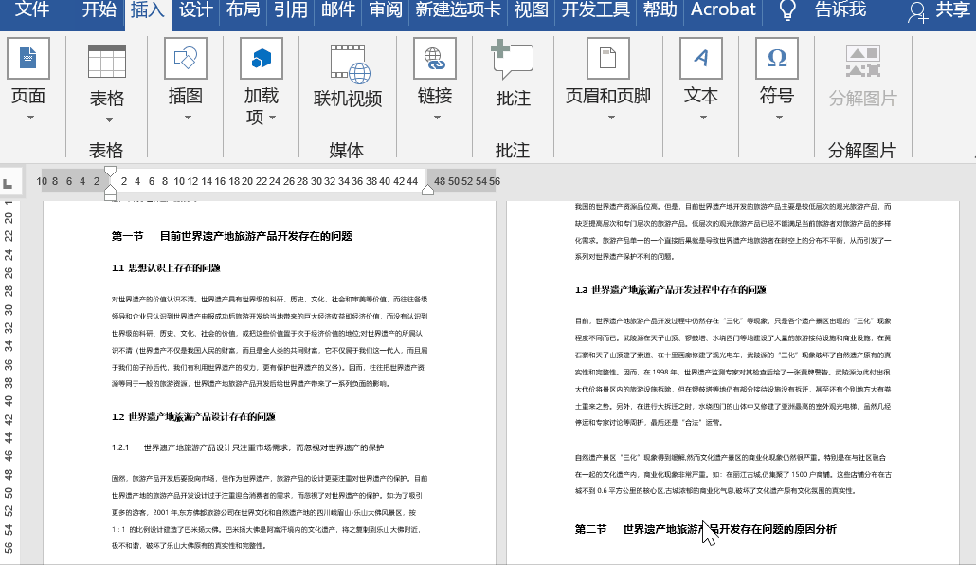The image size is (976, 565).
Task: Click subheading "1.2.1 世界遗产地旅游产品设计只注重市场需求"
Action: [x=247, y=447]
